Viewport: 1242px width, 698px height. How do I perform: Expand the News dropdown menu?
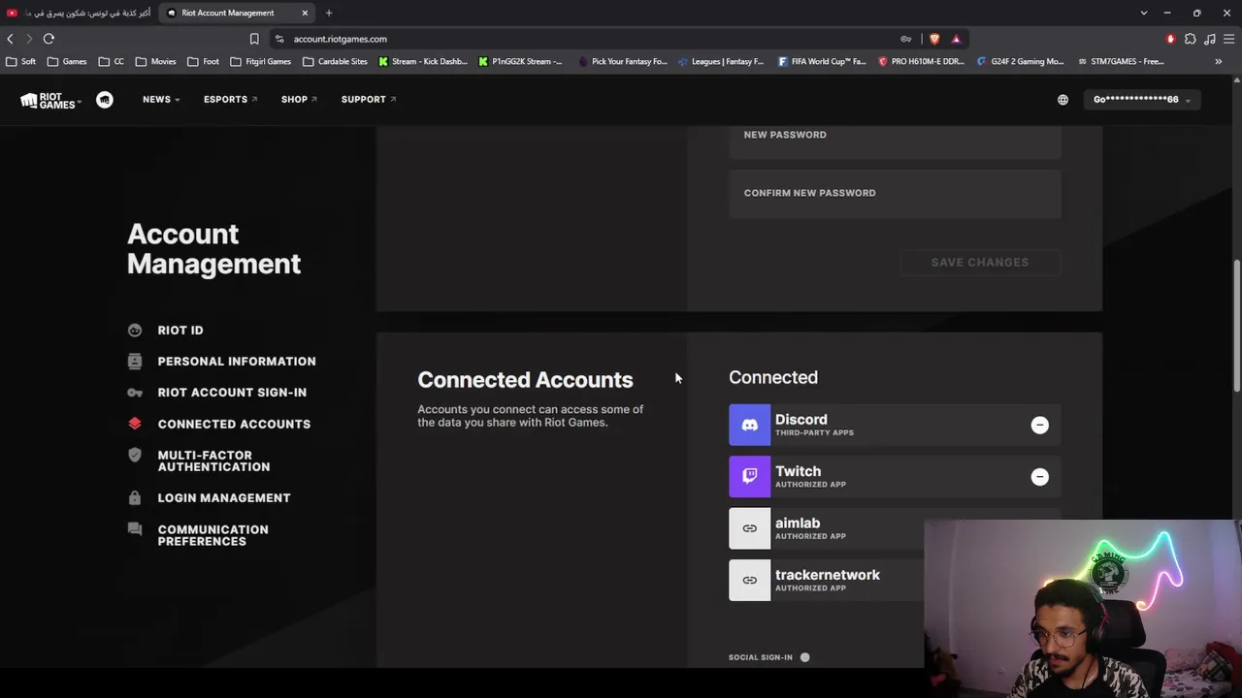[x=161, y=100]
